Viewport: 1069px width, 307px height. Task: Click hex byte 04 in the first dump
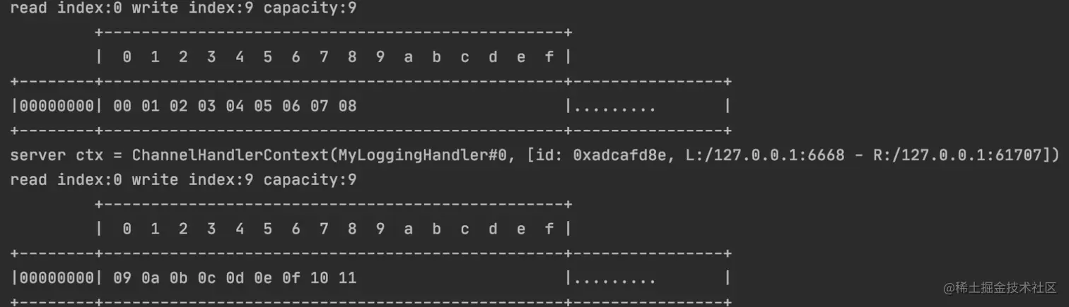tap(235, 106)
